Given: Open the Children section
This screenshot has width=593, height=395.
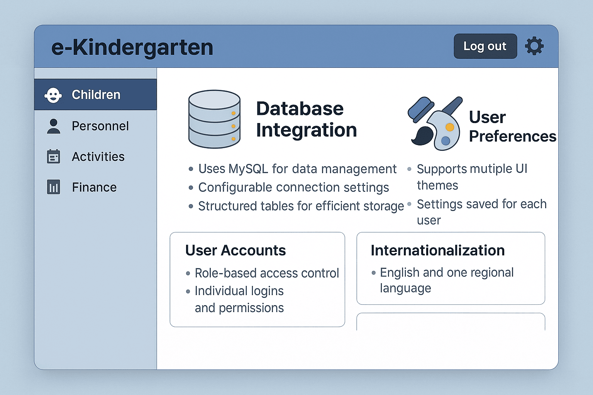Looking at the screenshot, I should [x=95, y=95].
